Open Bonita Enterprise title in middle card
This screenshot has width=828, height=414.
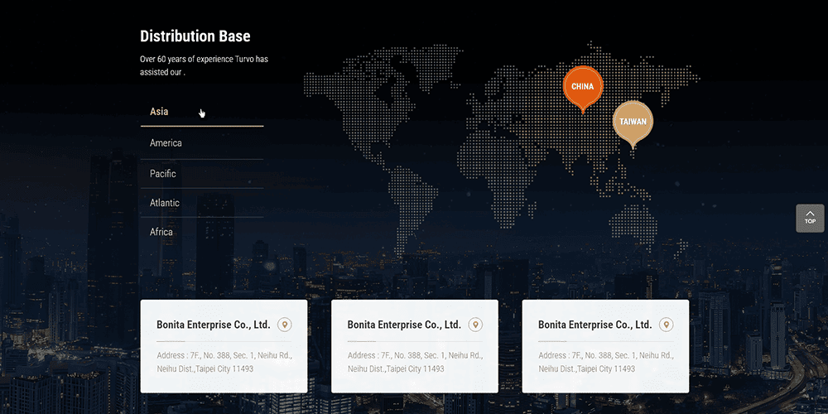[404, 325]
